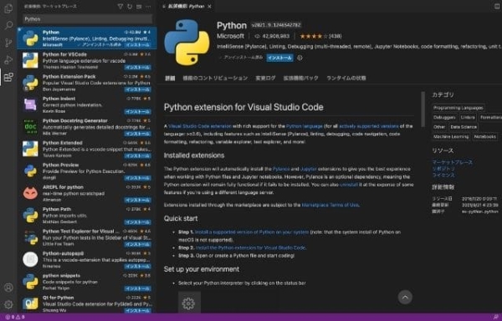
Task: Open the Accounts icon in activity bar
Action: click(x=8, y=288)
